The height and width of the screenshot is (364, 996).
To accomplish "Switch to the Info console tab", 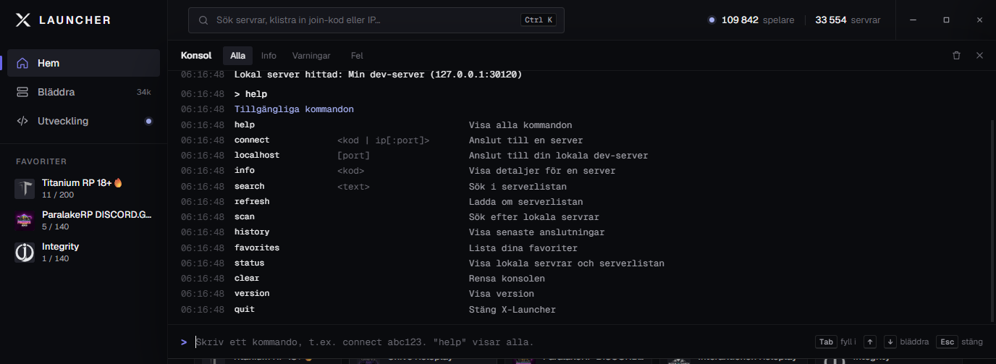I will point(269,55).
